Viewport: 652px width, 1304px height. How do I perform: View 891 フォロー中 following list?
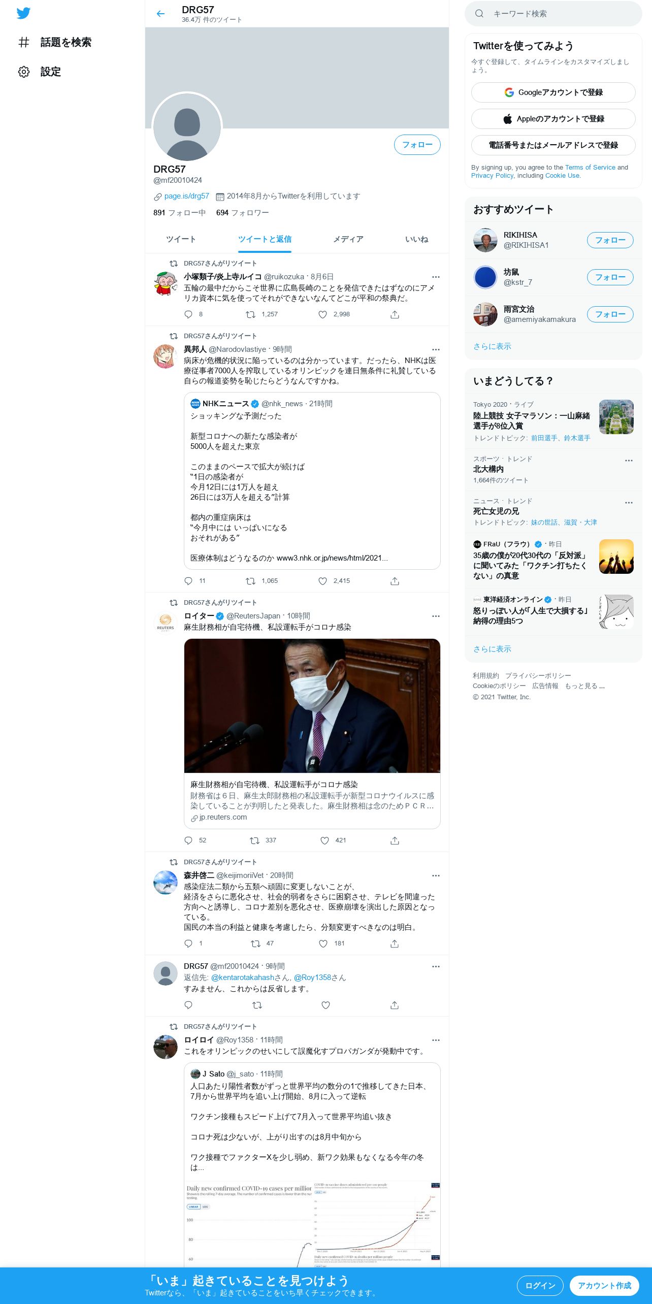[x=179, y=213]
